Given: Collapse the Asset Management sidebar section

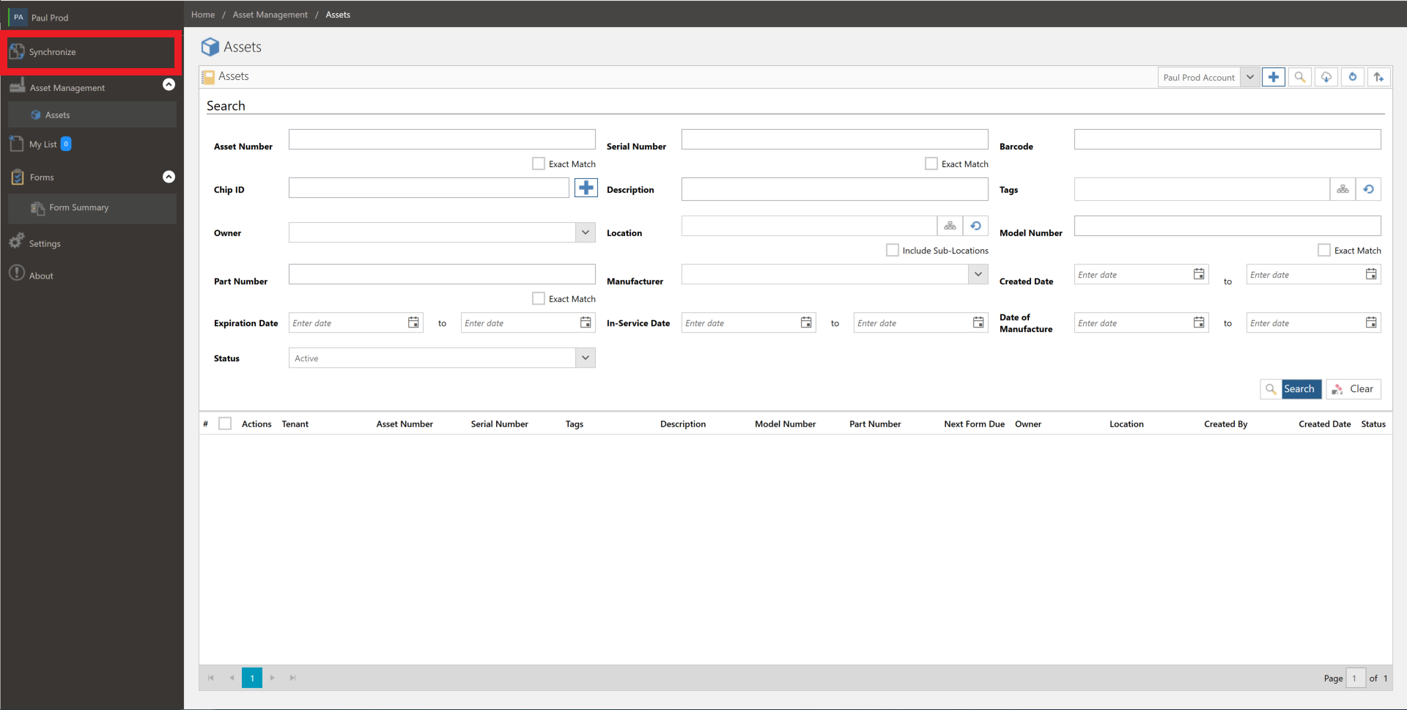Looking at the screenshot, I should click(x=169, y=84).
